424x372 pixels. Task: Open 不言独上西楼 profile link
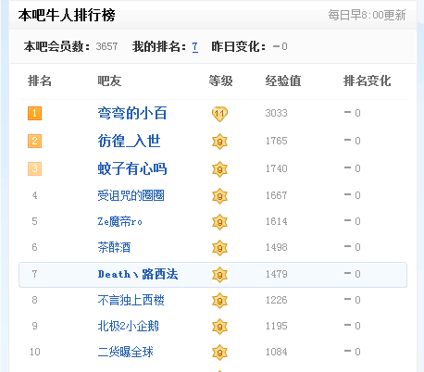tap(131, 300)
